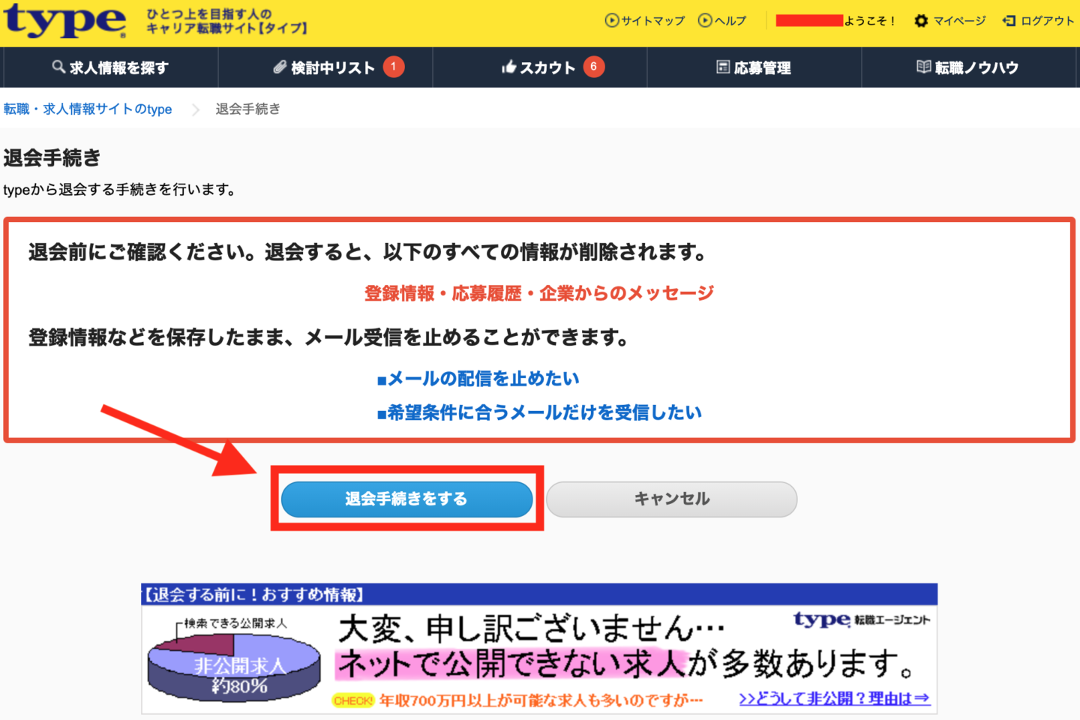This screenshot has width=1080, height=720.
Task: Click the play-circle icon beside サイトマップ
Action: [x=612, y=21]
